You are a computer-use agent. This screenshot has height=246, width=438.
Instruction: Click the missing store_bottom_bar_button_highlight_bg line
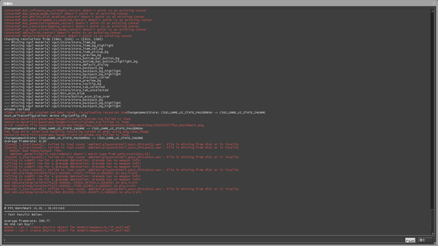click(x=70, y=61)
